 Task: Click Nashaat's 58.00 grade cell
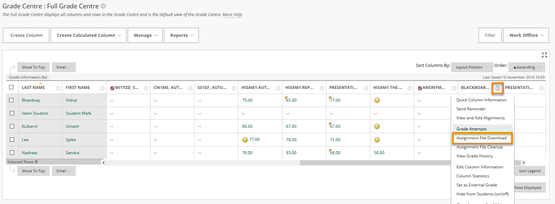392,152
